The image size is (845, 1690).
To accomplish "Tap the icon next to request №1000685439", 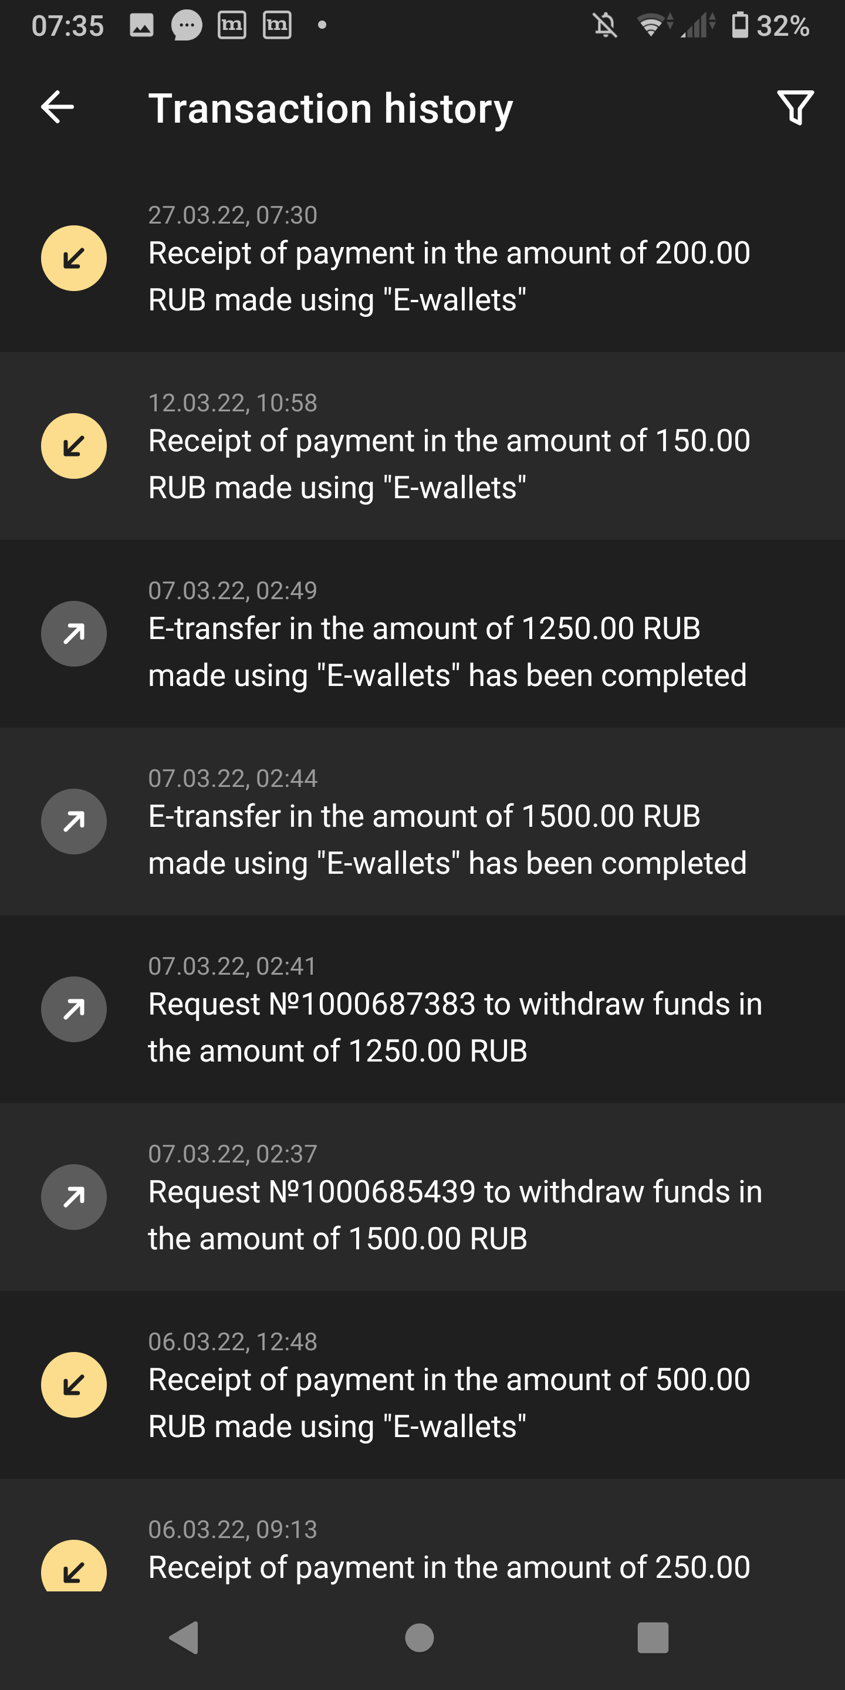I will [73, 1196].
